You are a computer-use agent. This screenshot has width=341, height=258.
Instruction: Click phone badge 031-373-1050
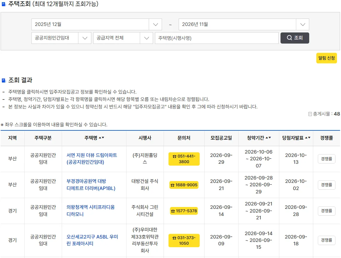click(184, 240)
